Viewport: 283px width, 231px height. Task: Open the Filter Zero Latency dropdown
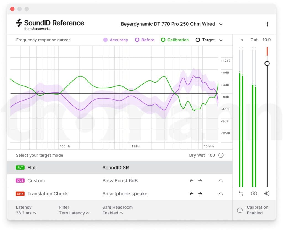(x=74, y=213)
